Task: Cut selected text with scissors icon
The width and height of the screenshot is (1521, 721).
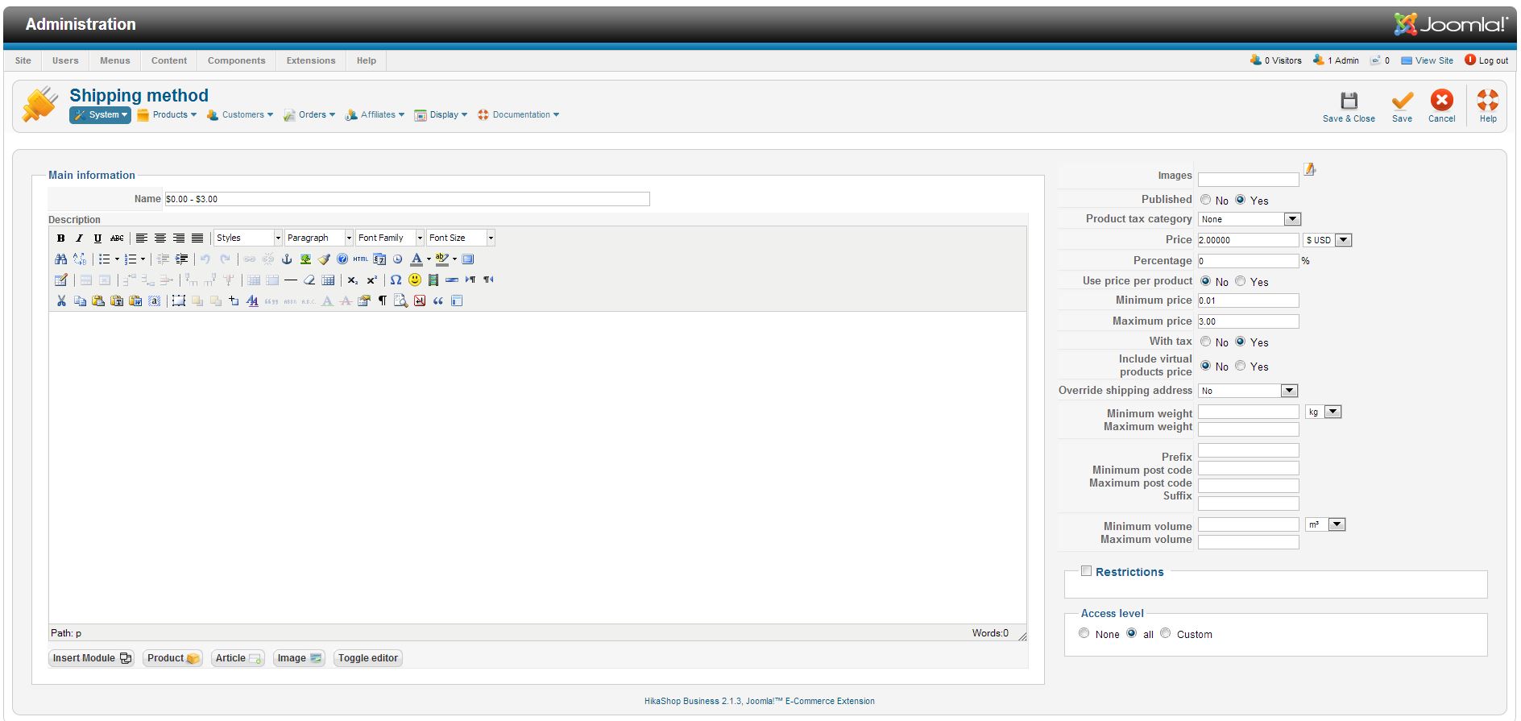Action: coord(61,300)
